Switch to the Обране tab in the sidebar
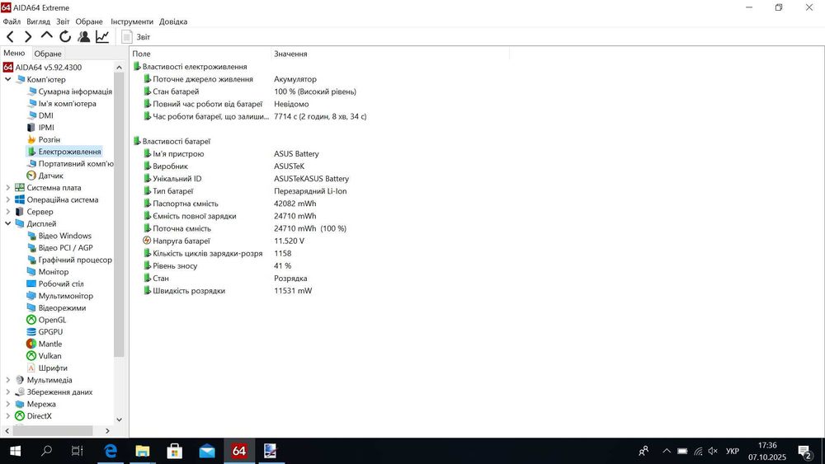 (x=48, y=54)
